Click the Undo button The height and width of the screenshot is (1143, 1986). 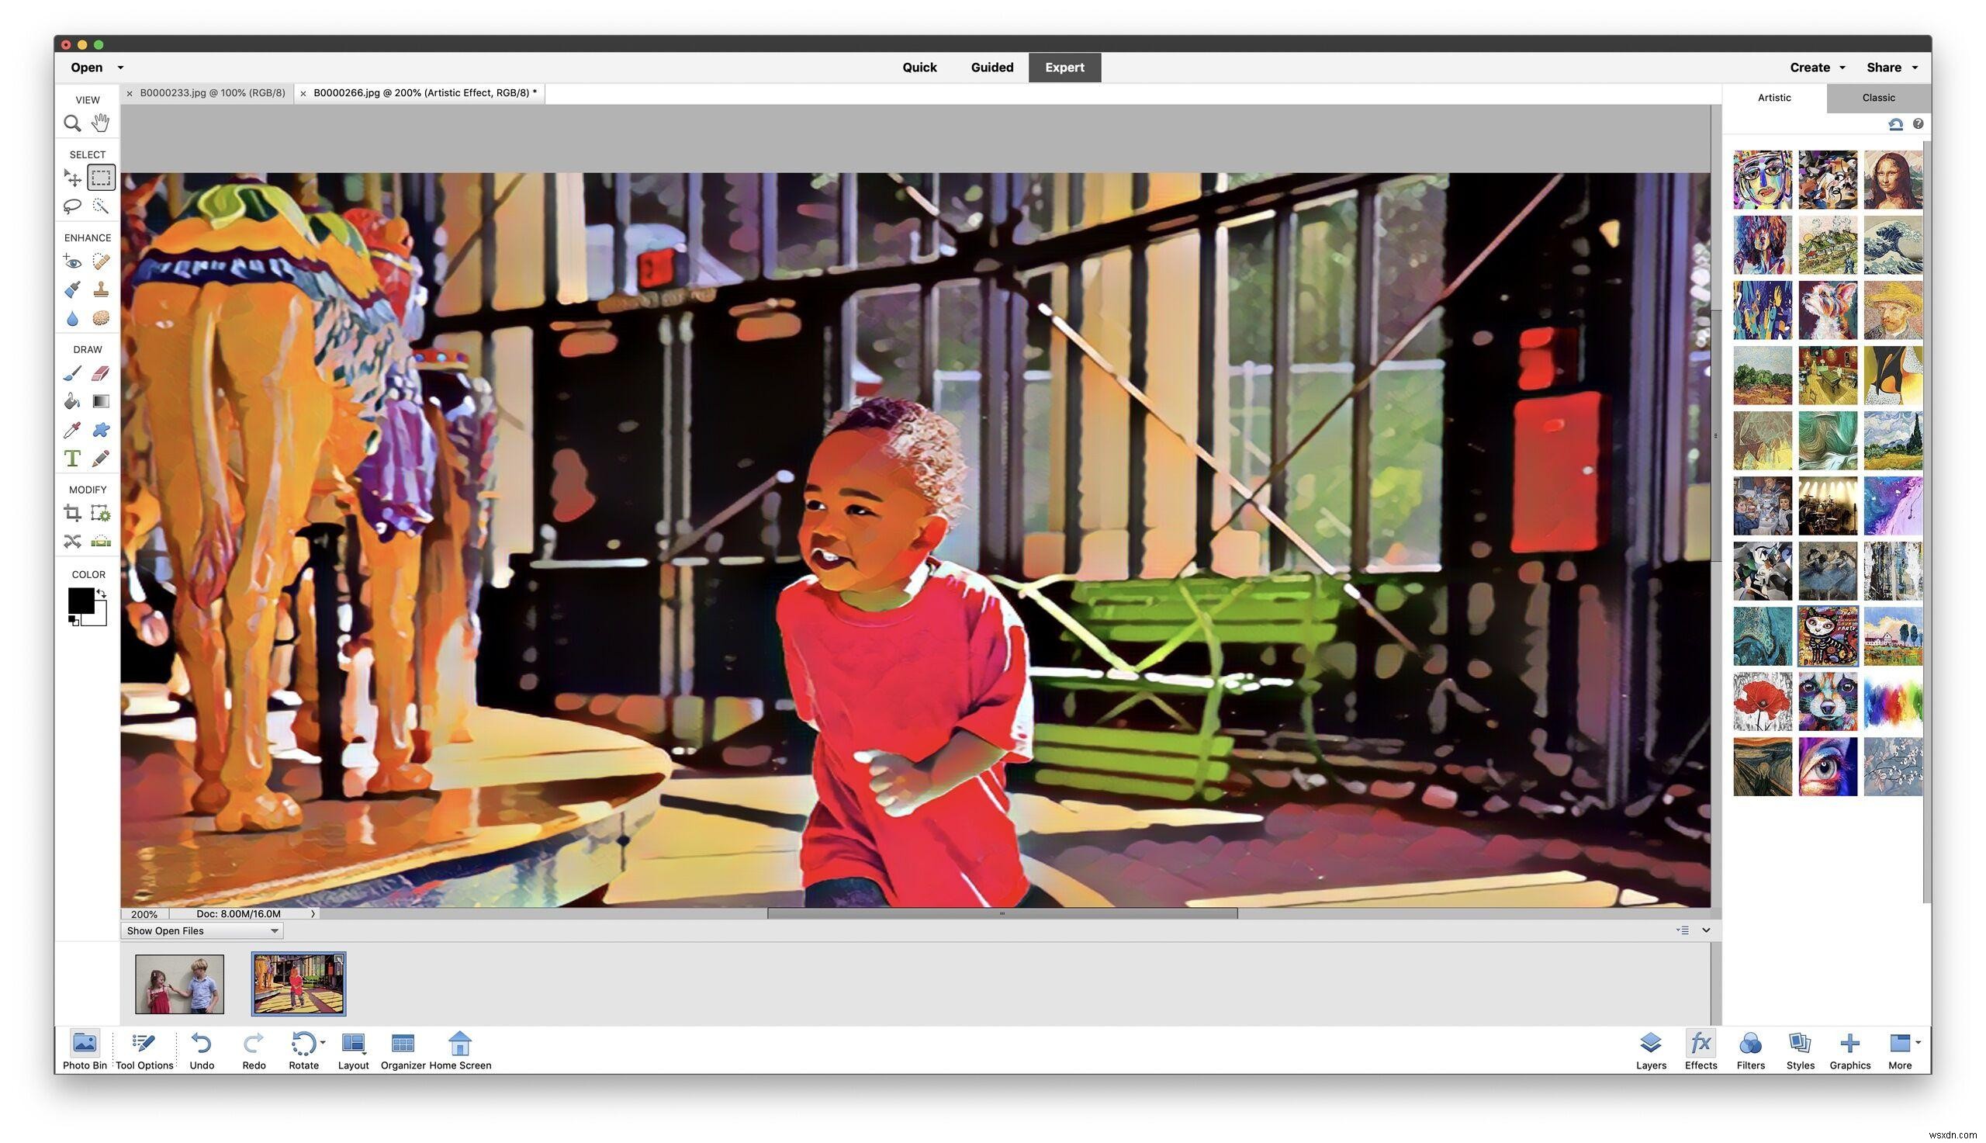point(200,1044)
